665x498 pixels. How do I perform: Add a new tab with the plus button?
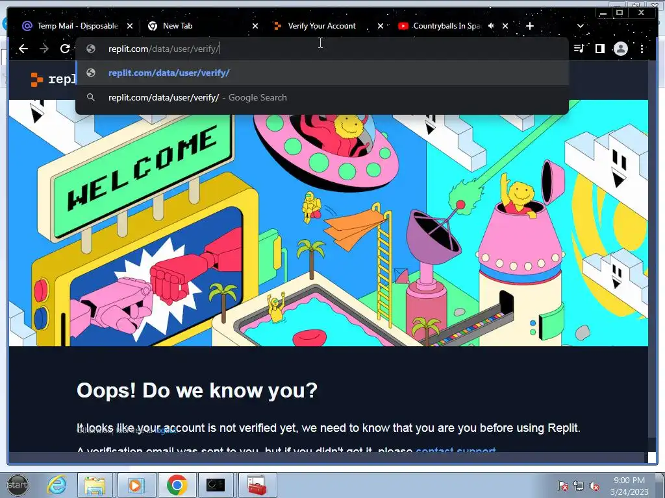[530, 26]
